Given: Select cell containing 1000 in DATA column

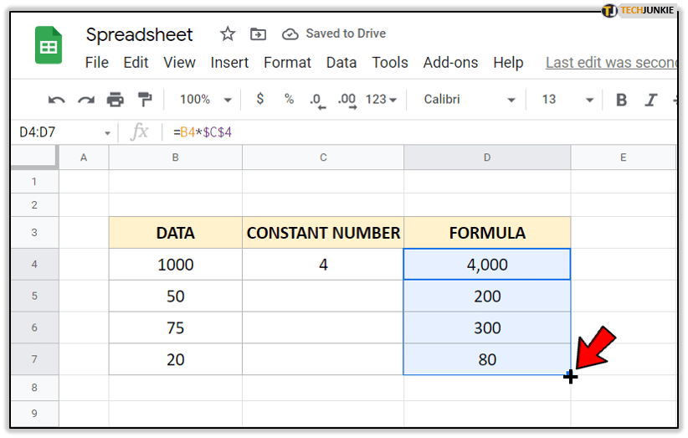Looking at the screenshot, I should pyautogui.click(x=175, y=265).
